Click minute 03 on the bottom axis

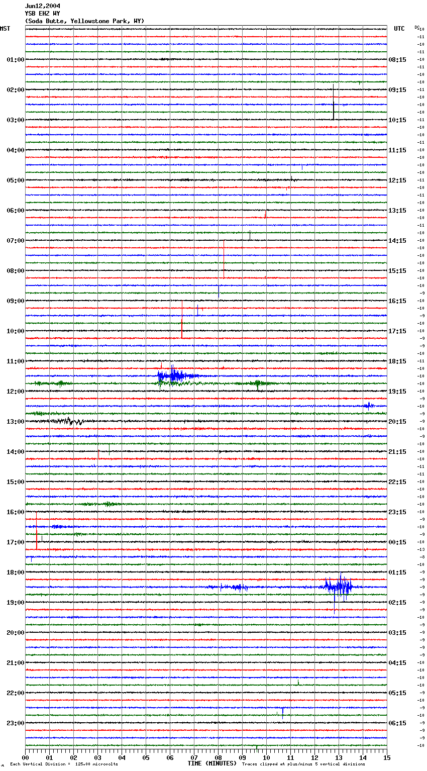pos(97,757)
